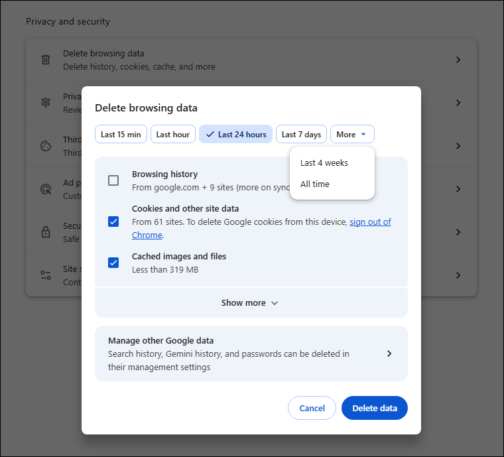Click the trash icon beside Delete browsing data
The width and height of the screenshot is (504, 457).
coord(46,60)
